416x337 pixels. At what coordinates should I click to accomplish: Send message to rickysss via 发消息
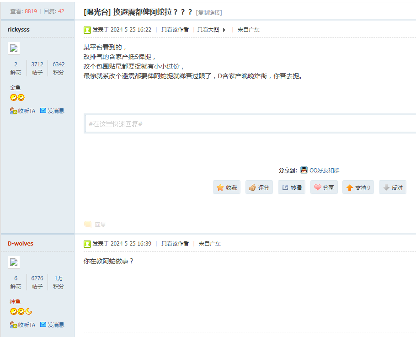(52, 111)
